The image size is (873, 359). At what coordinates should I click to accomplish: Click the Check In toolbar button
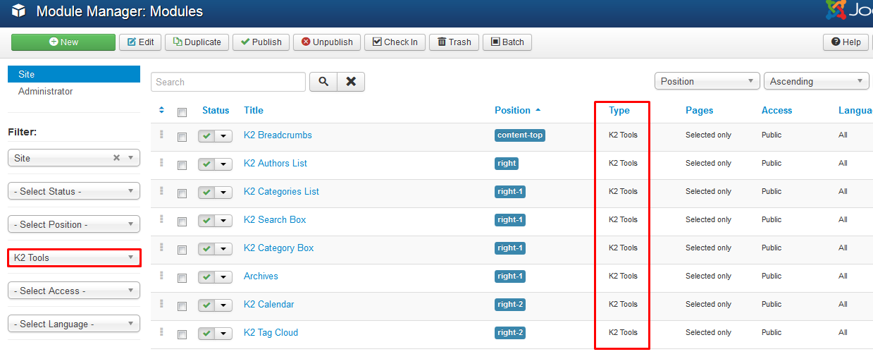(x=395, y=42)
